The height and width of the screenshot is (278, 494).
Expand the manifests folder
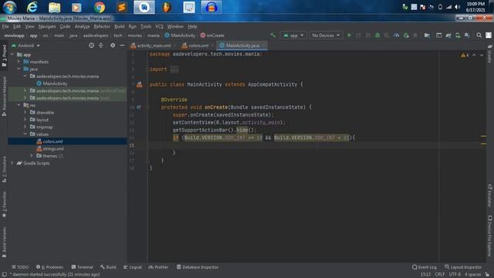19,62
